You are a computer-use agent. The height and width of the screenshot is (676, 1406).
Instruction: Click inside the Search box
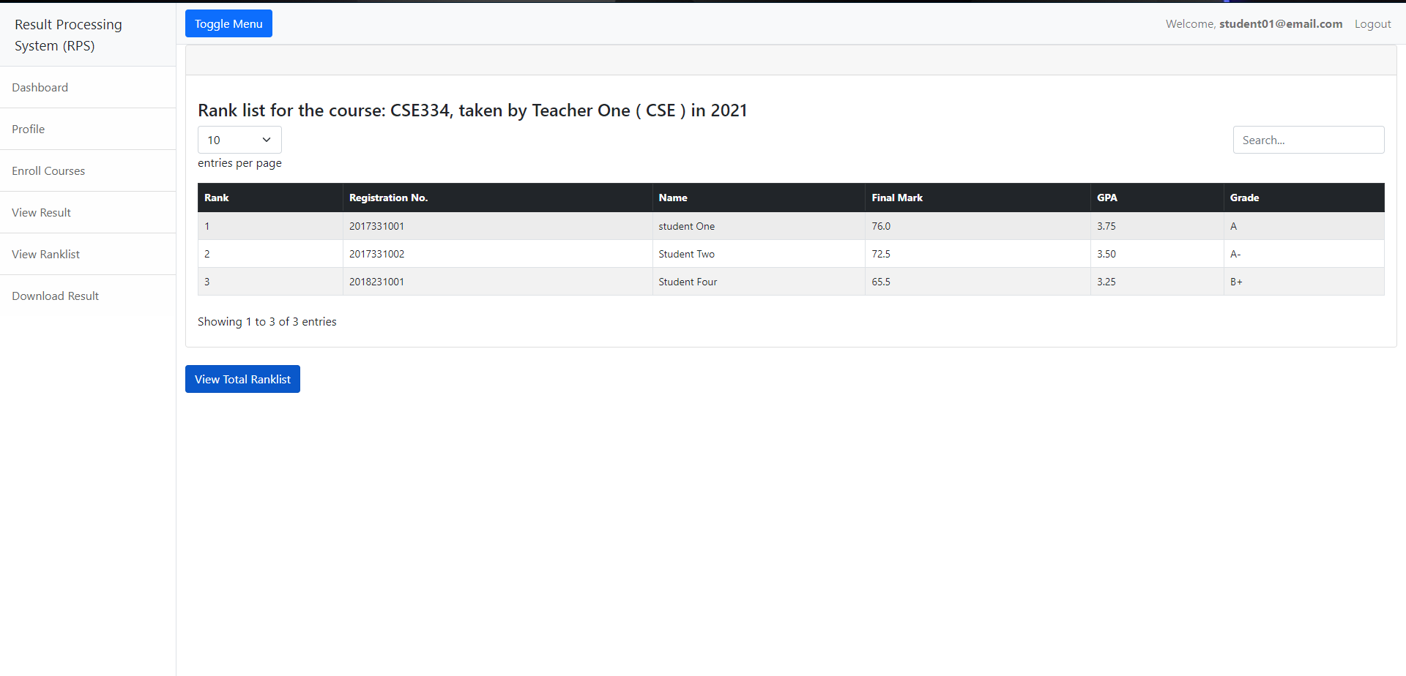(1308, 140)
